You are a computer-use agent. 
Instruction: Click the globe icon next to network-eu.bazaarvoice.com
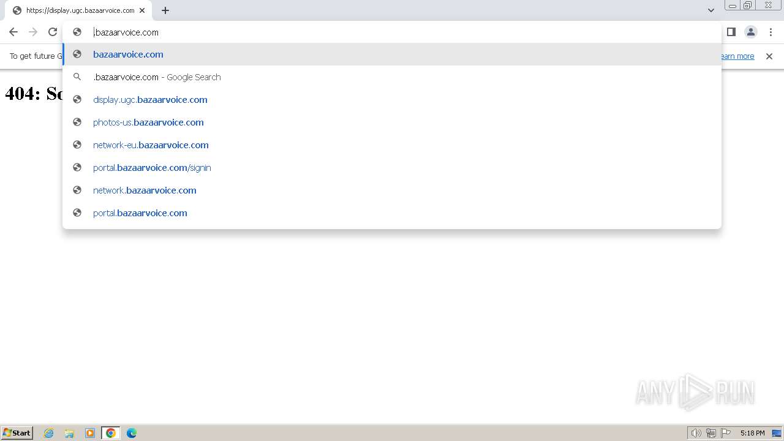pyautogui.click(x=77, y=145)
